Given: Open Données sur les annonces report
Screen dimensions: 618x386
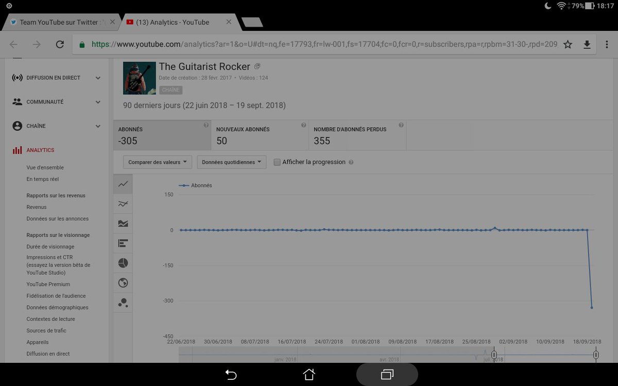Looking at the screenshot, I should [58, 219].
